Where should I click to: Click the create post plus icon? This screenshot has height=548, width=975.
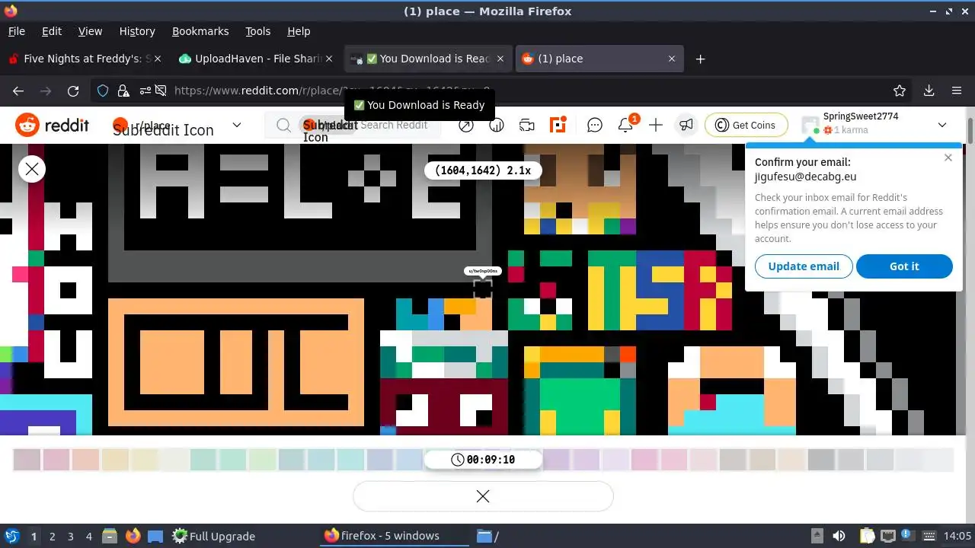click(656, 126)
